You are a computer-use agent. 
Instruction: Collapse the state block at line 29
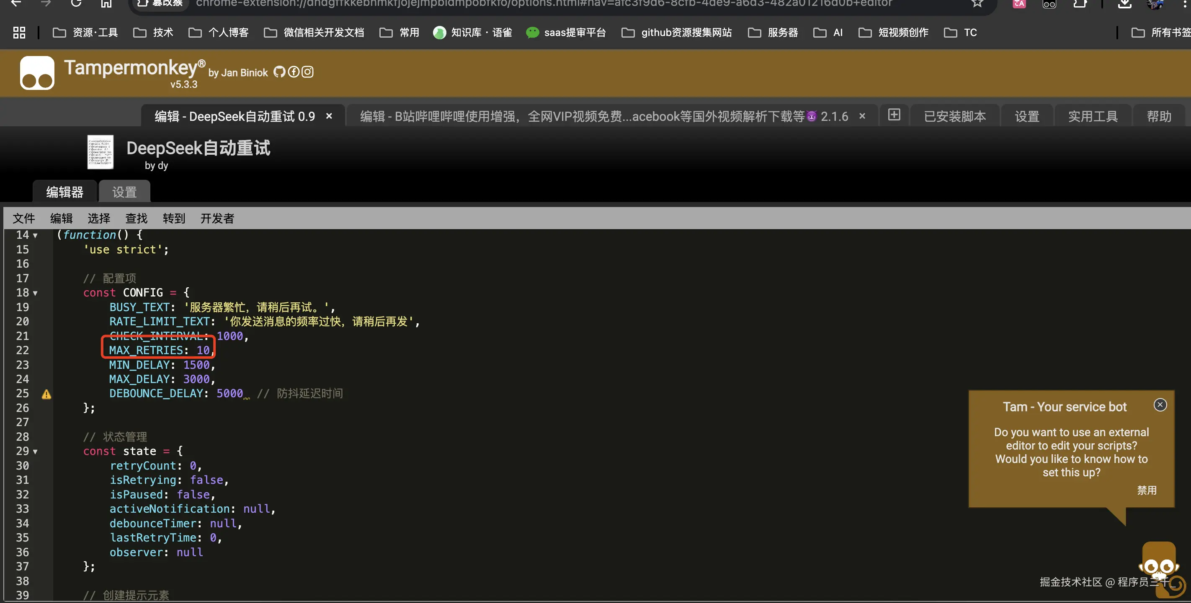35,452
